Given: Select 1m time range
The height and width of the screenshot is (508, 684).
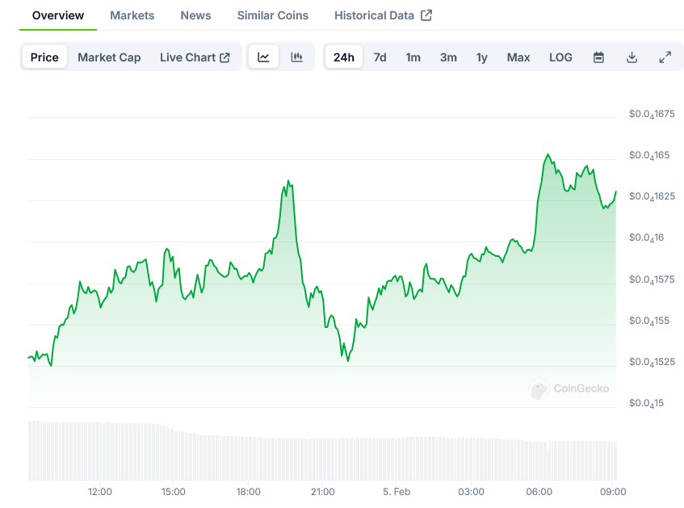Looking at the screenshot, I should [413, 57].
